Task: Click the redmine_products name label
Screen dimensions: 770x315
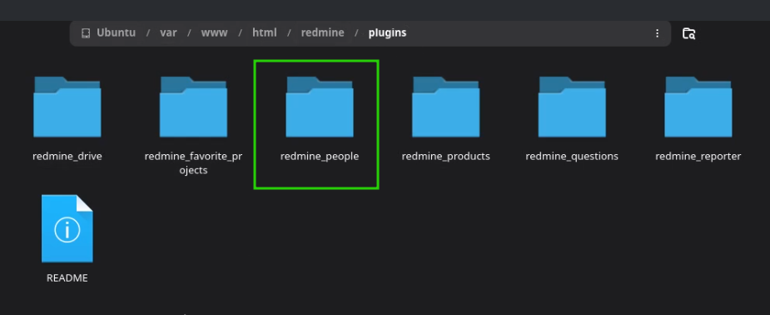Action: tap(446, 157)
